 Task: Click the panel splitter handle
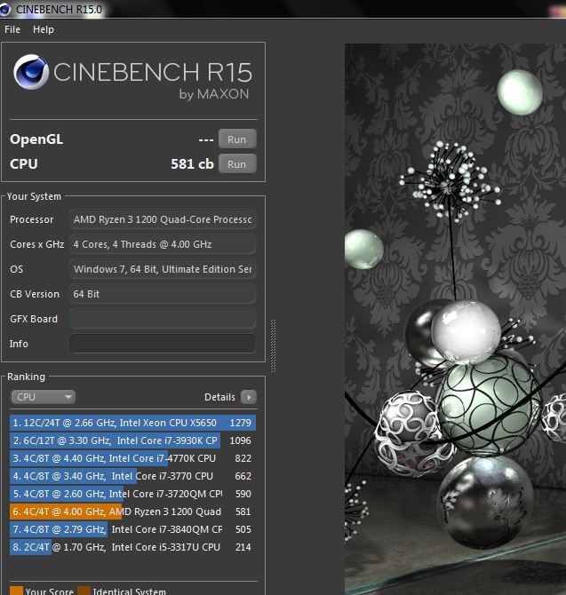click(273, 345)
